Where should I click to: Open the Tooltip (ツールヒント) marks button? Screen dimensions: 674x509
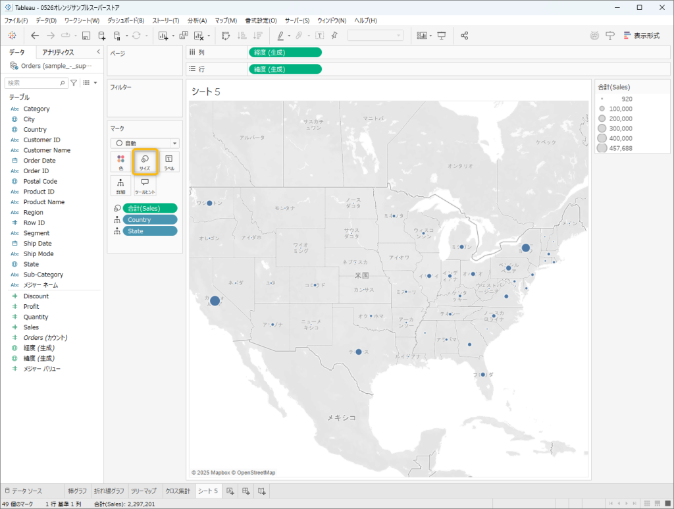(145, 186)
